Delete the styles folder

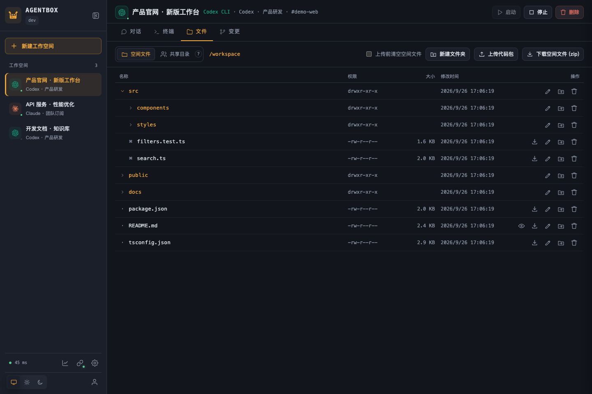[574, 125]
